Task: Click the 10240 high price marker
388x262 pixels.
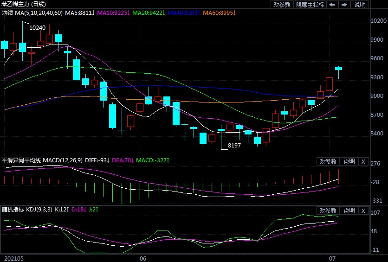Action: 38,28
